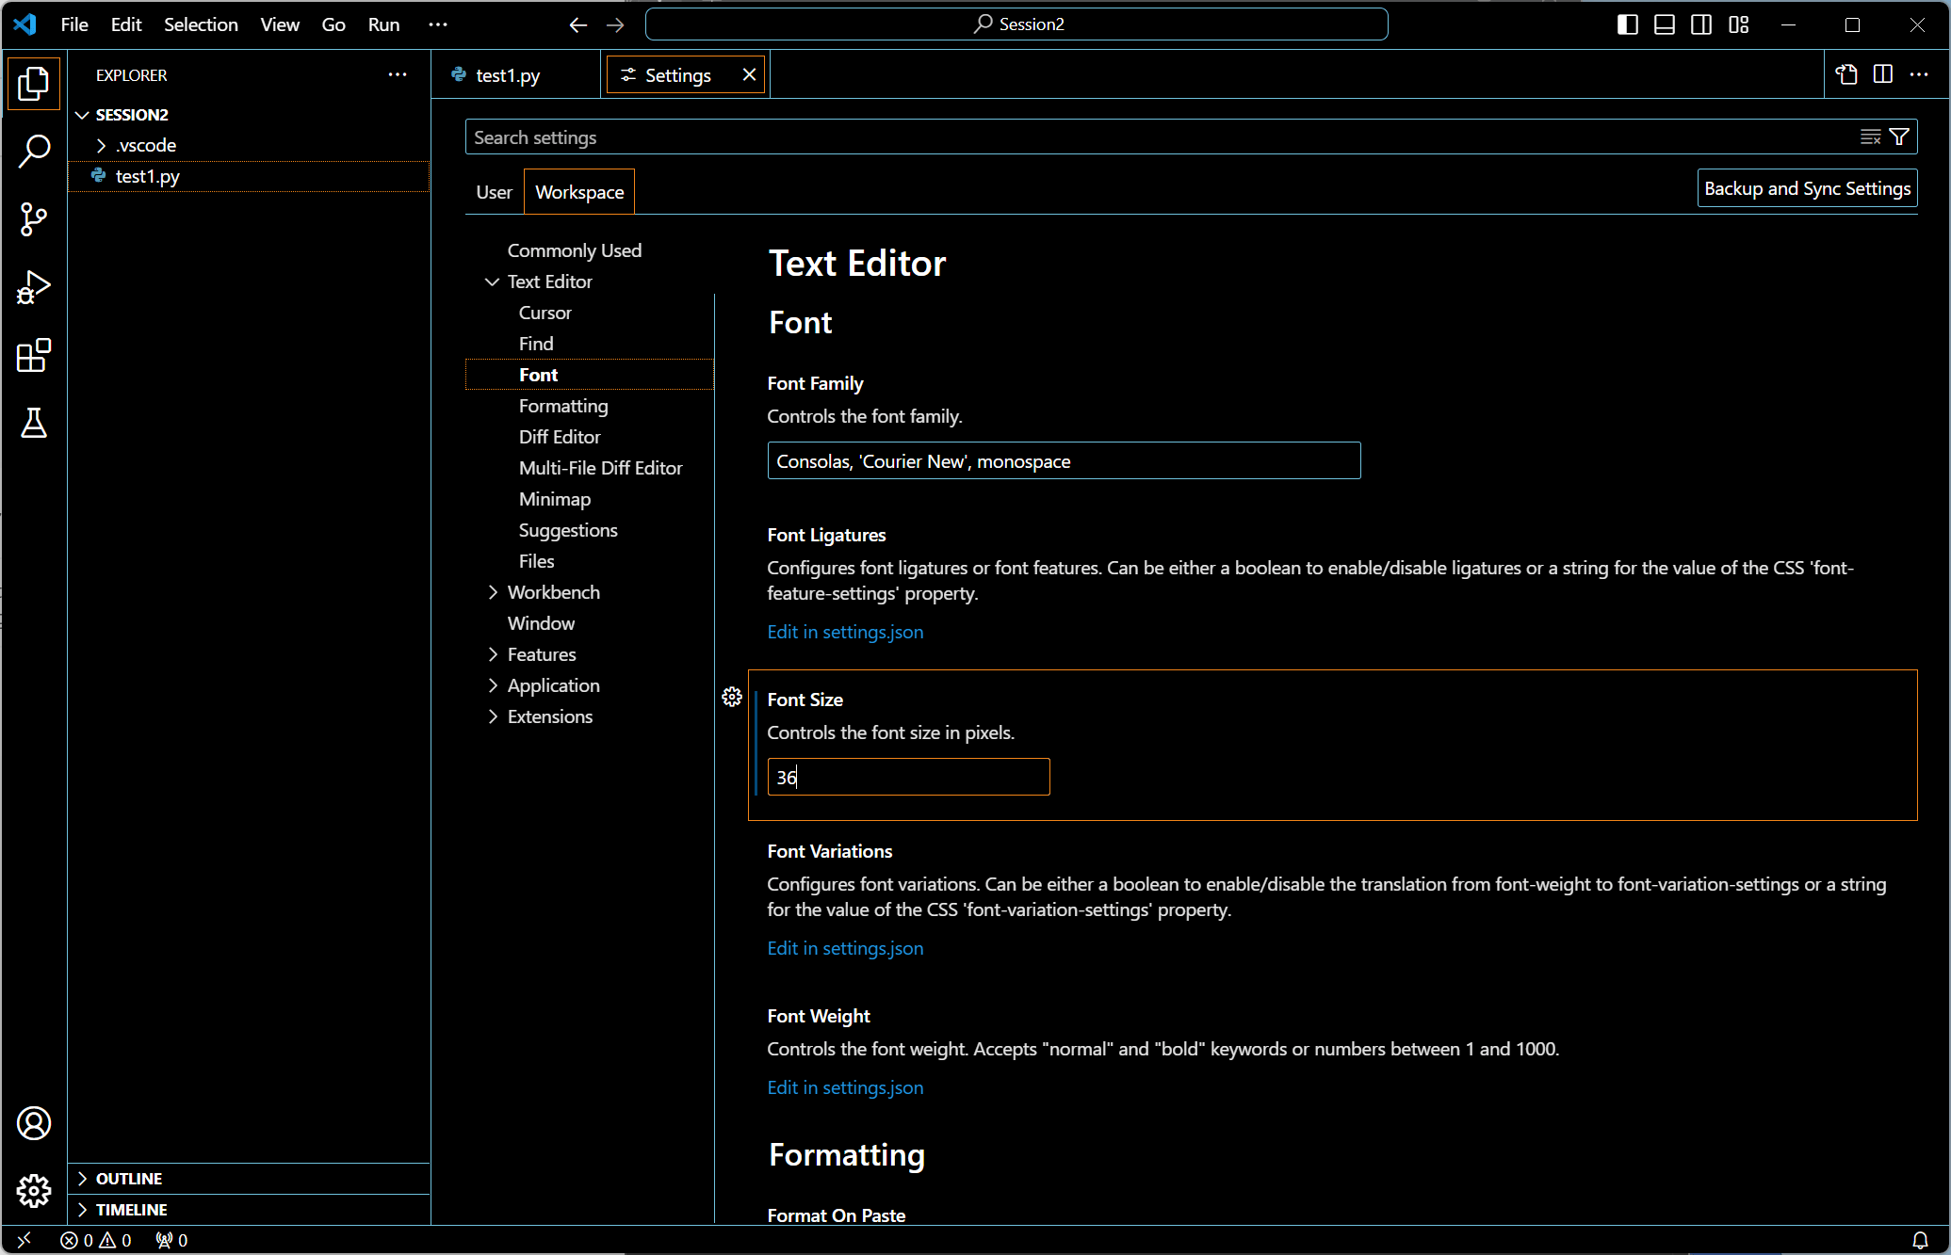Switch to the User settings tab
The width and height of the screenshot is (1951, 1255).
click(494, 192)
